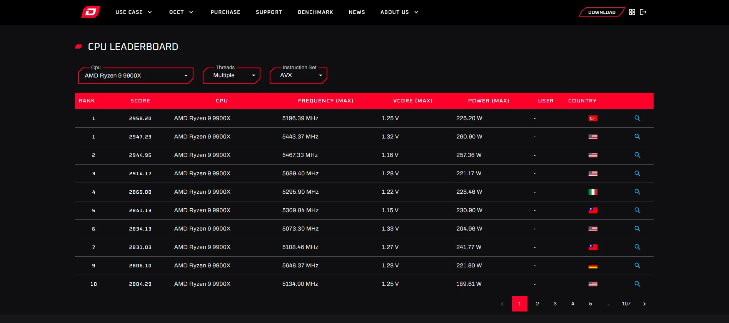The image size is (729, 323).
Task: Open the News page
Action: [357, 12]
